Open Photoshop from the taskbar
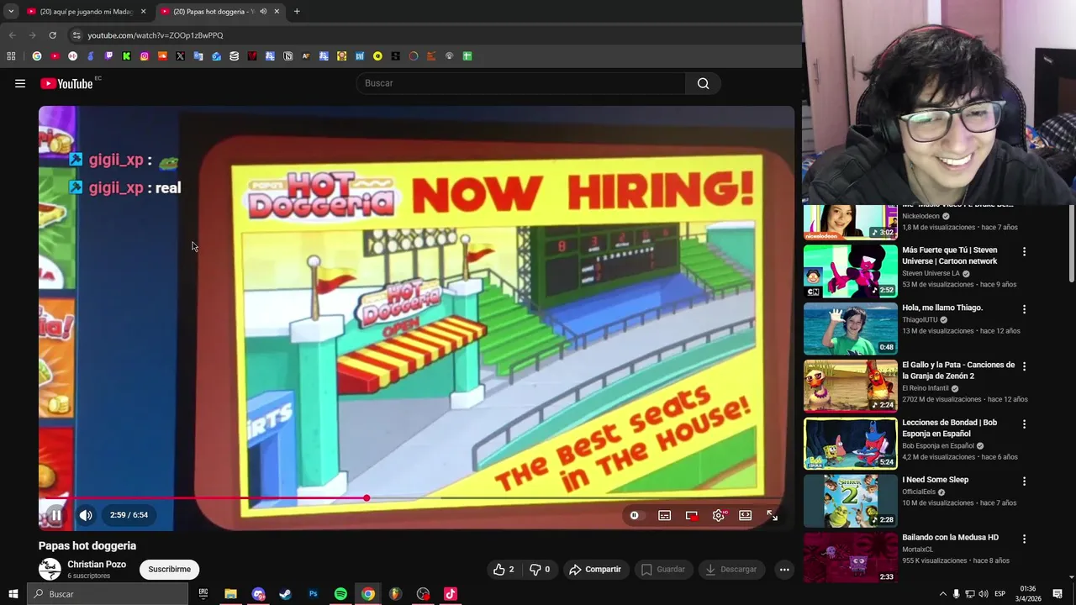The image size is (1076, 605). click(313, 594)
